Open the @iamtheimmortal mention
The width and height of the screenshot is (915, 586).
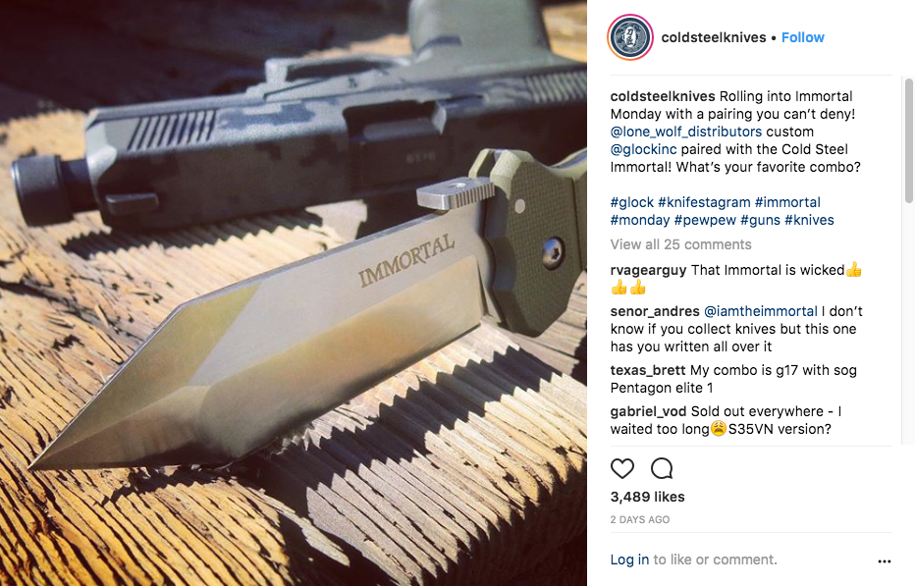[760, 311]
